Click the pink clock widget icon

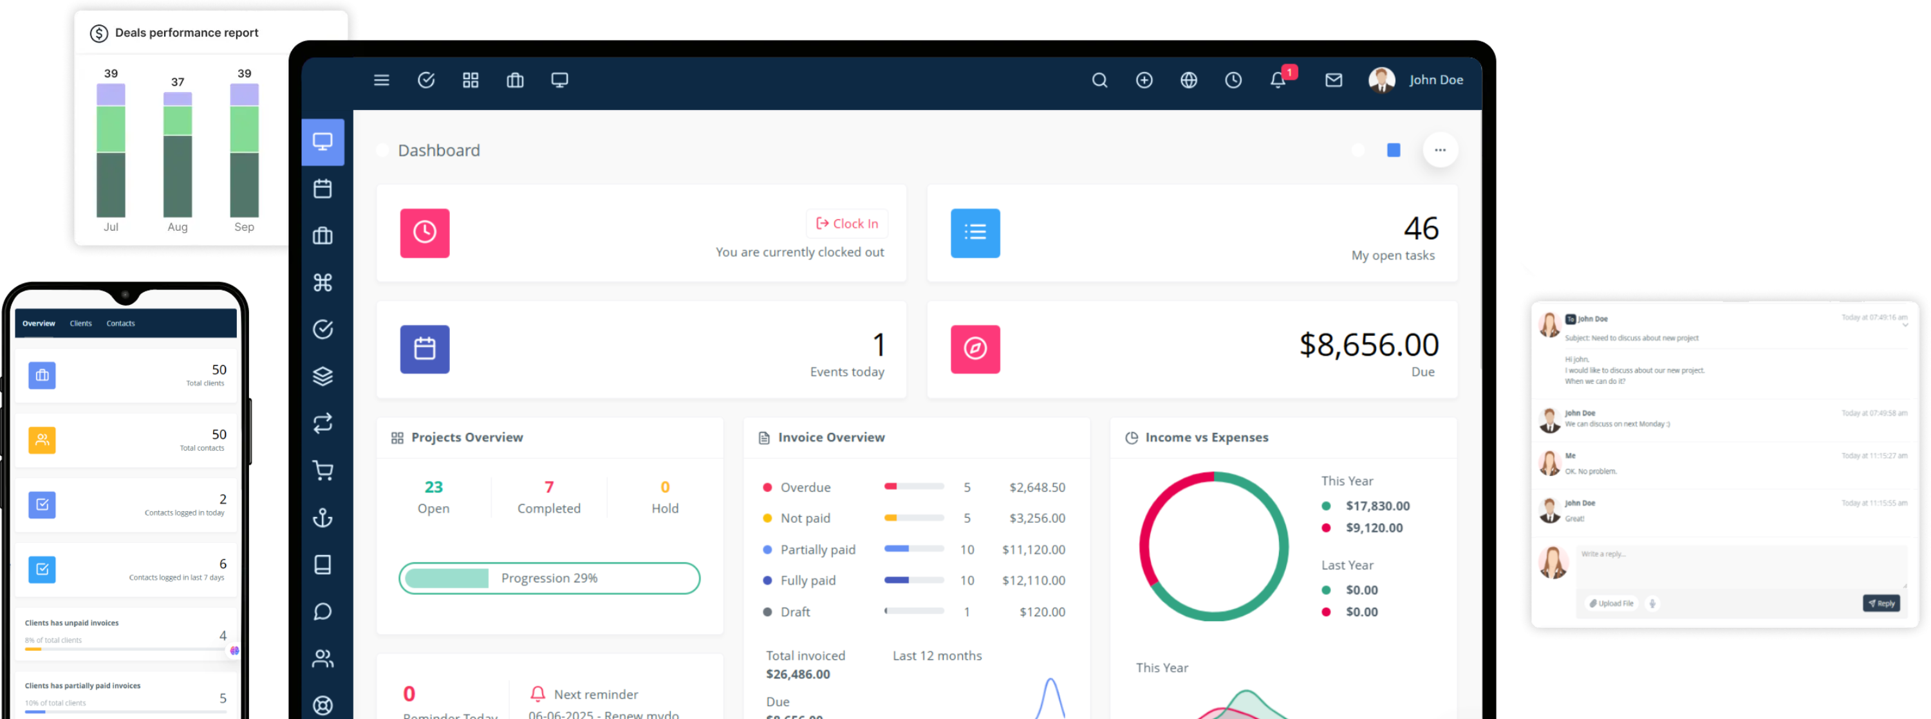[x=425, y=233]
